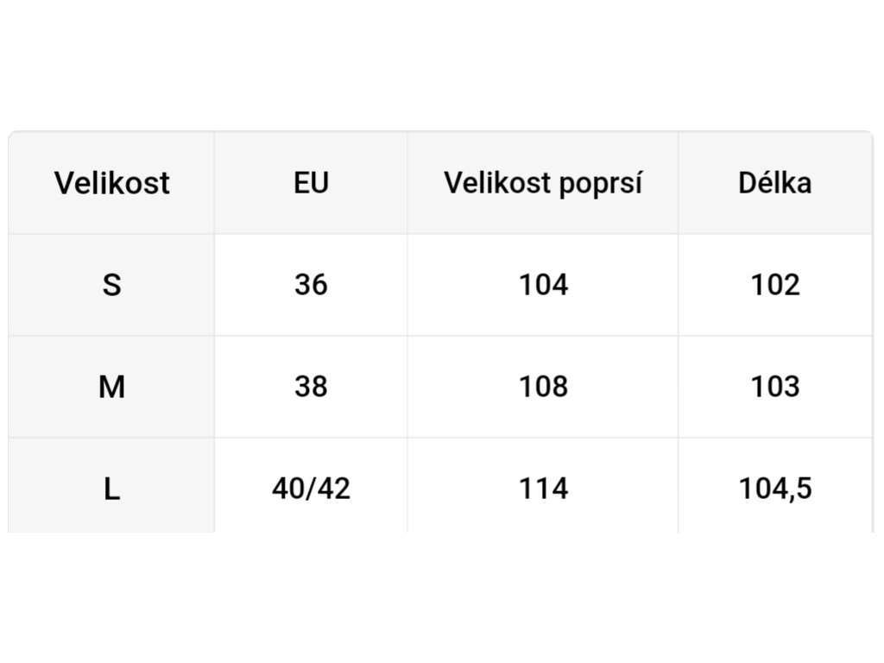Select bust value 104 cell

click(543, 285)
